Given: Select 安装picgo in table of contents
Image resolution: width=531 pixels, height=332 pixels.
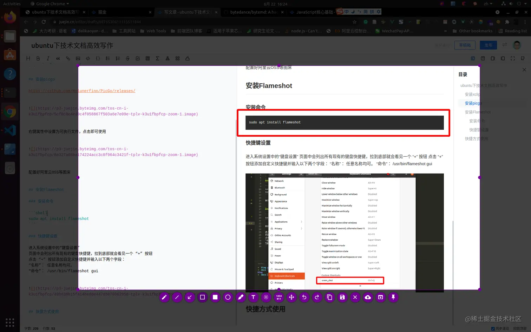Looking at the screenshot, I should pyautogui.click(x=473, y=103).
